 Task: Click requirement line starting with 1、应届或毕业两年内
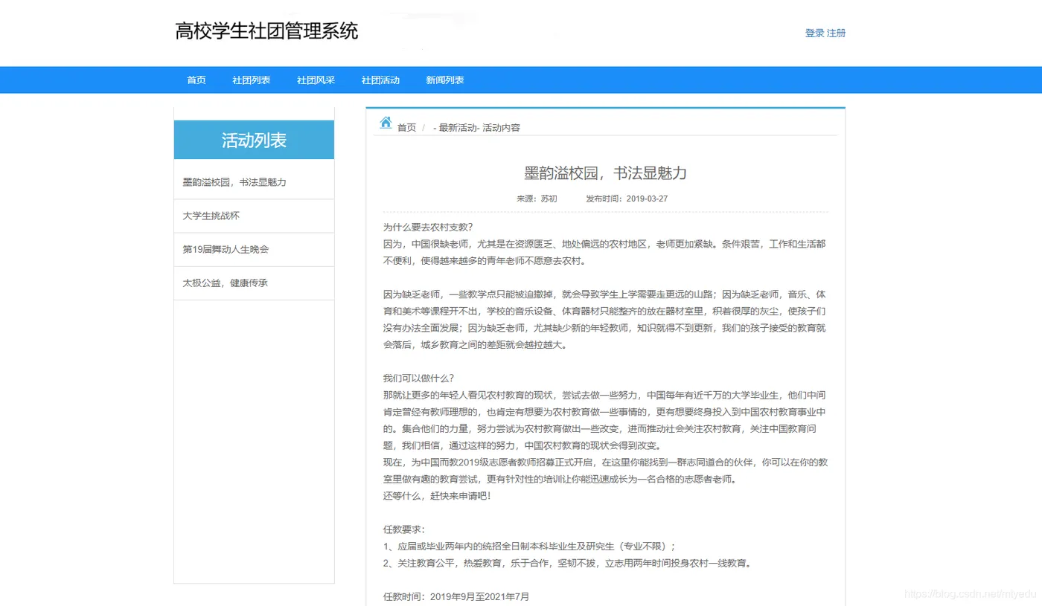pos(530,546)
